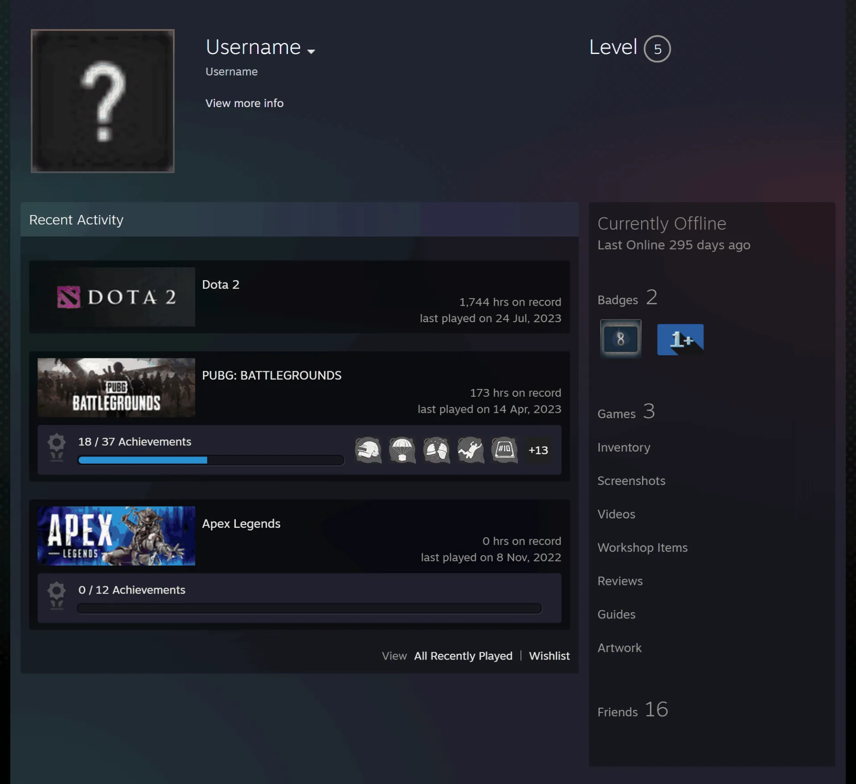The width and height of the screenshot is (856, 784).
Task: Click View more info link
Action: [244, 103]
